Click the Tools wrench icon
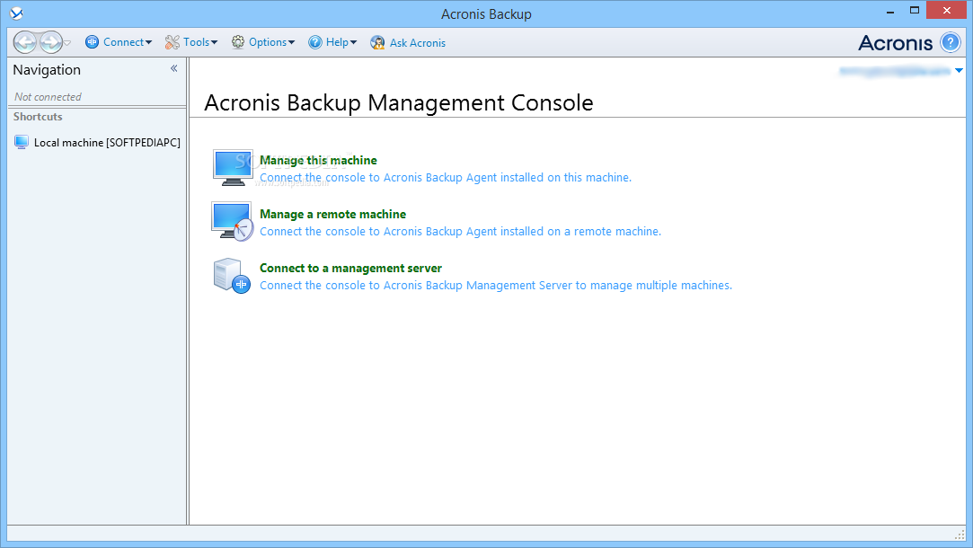 [172, 42]
